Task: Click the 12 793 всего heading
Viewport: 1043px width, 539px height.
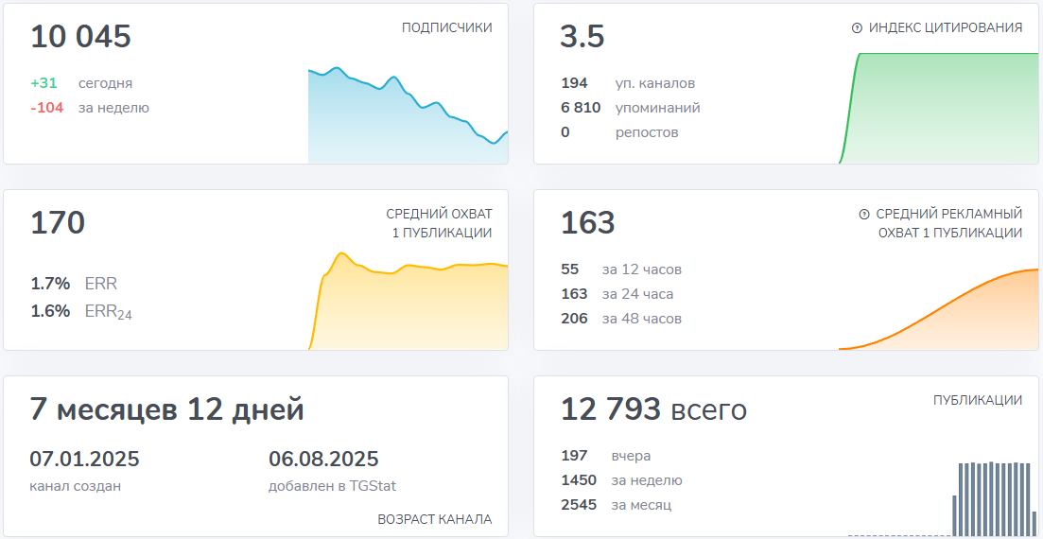Action: point(653,409)
